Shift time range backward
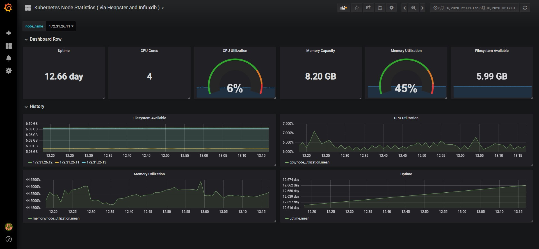Viewport: 539px width, 249px height. 405,8
